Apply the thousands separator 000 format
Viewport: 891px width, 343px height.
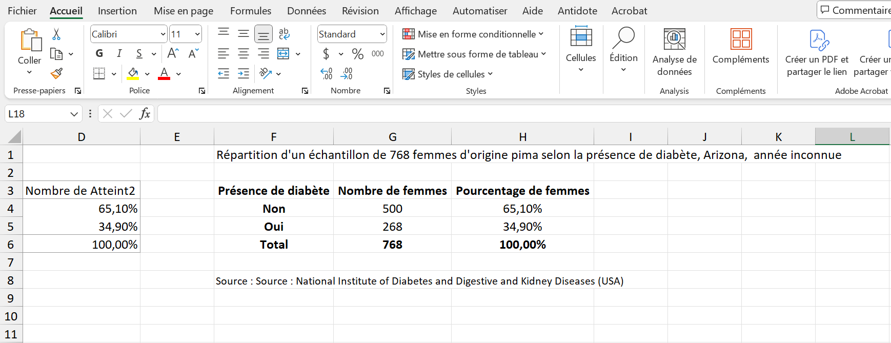point(378,53)
